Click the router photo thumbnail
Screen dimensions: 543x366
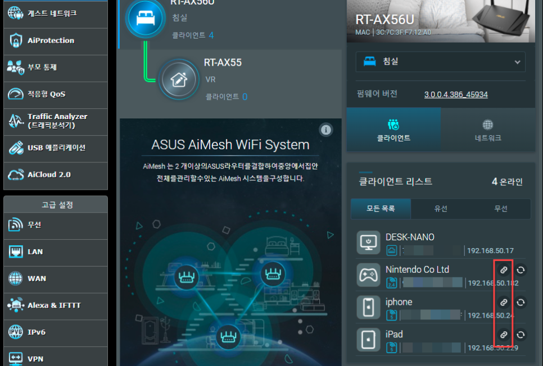pyautogui.click(x=441, y=21)
